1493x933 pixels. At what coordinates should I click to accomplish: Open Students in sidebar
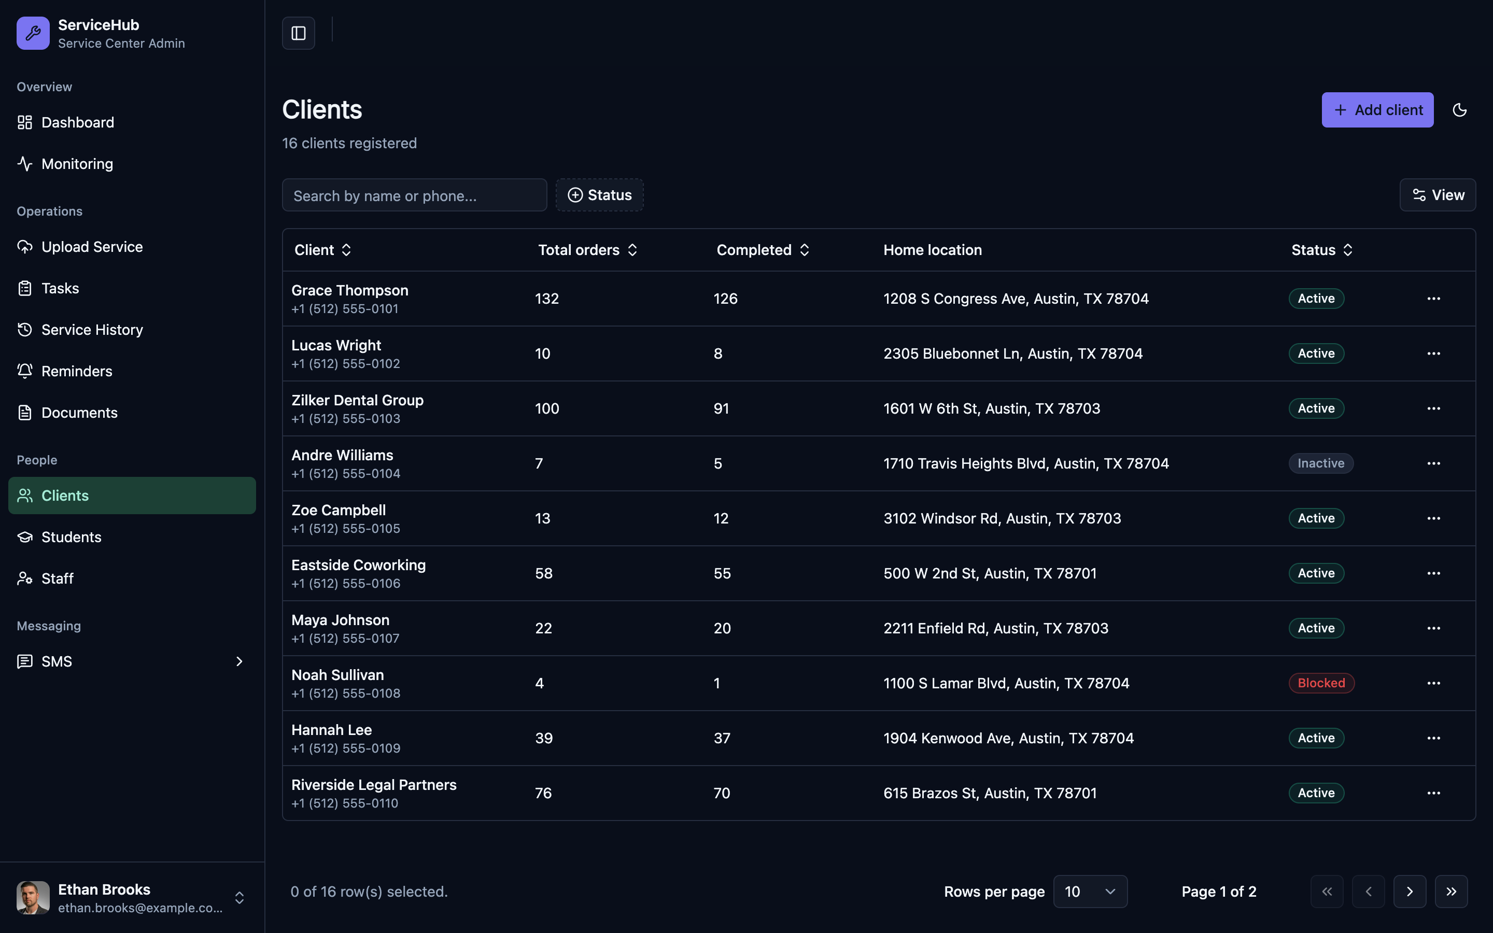132,537
